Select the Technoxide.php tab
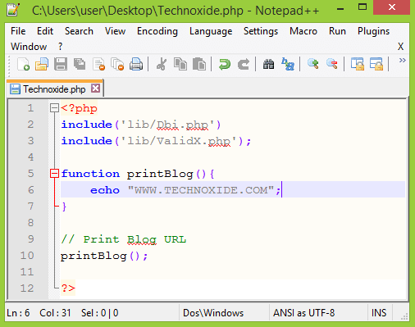The height and width of the screenshot is (327, 415). click(54, 89)
